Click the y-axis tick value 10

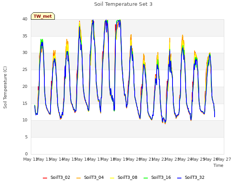click(25, 120)
